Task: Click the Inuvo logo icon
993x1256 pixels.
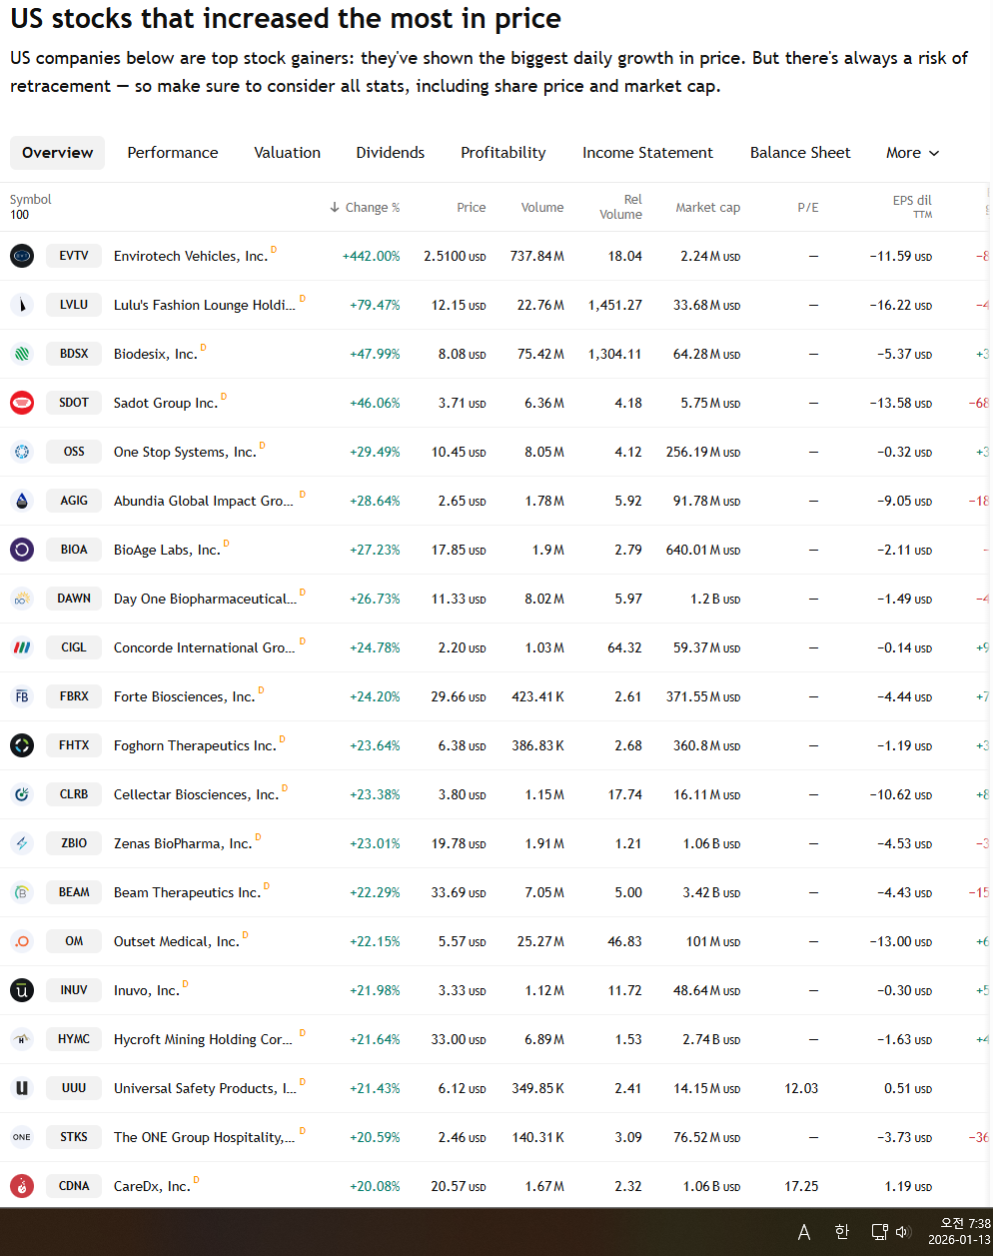Action: [22, 990]
